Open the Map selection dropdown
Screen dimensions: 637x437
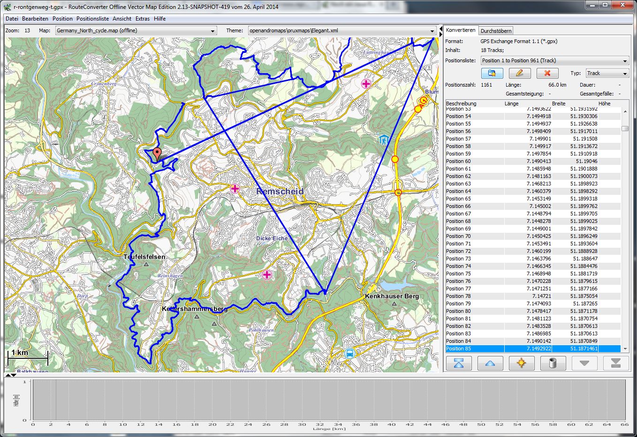click(136, 31)
